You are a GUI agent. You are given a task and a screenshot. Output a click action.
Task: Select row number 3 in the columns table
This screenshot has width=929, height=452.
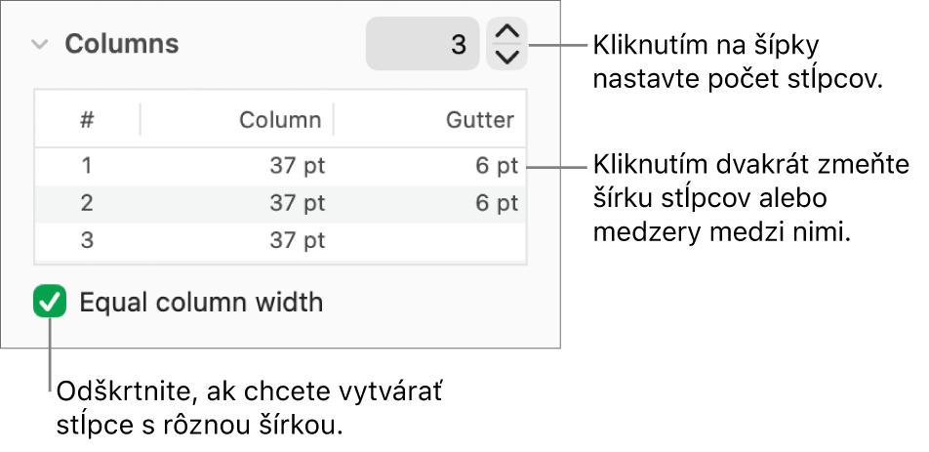(x=88, y=240)
